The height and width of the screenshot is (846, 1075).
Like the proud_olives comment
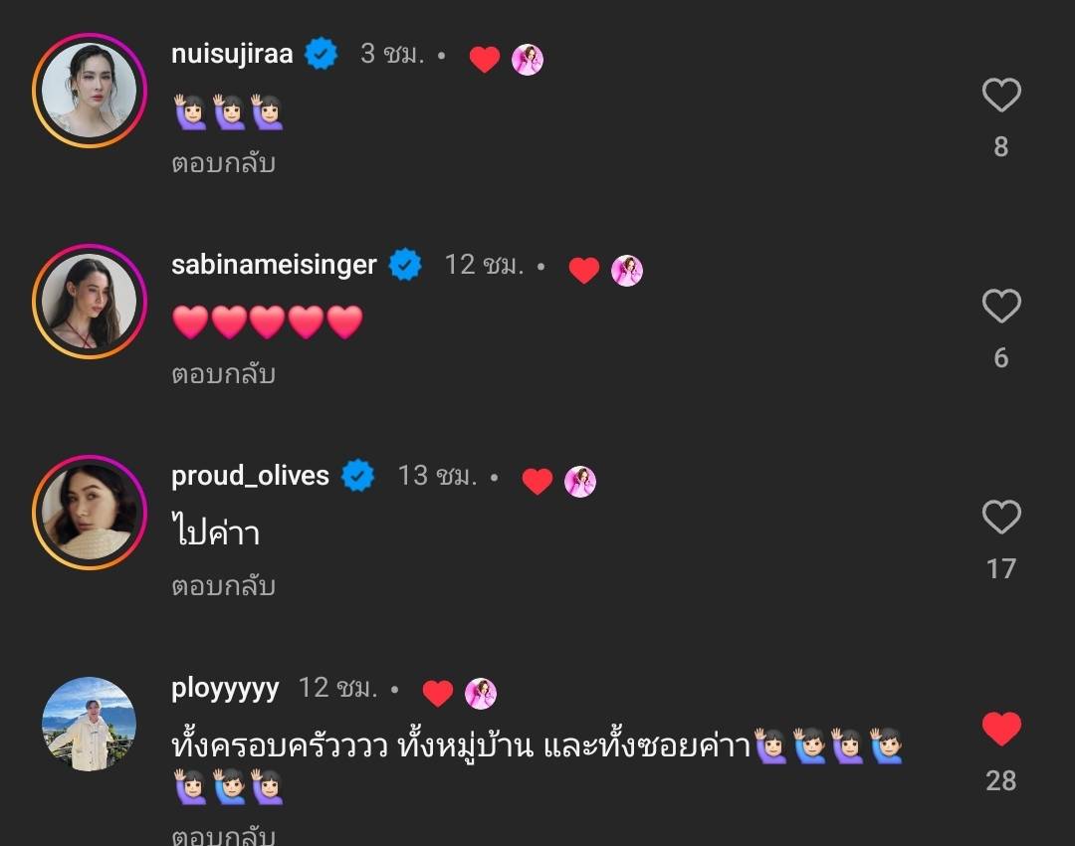coord(1001,517)
